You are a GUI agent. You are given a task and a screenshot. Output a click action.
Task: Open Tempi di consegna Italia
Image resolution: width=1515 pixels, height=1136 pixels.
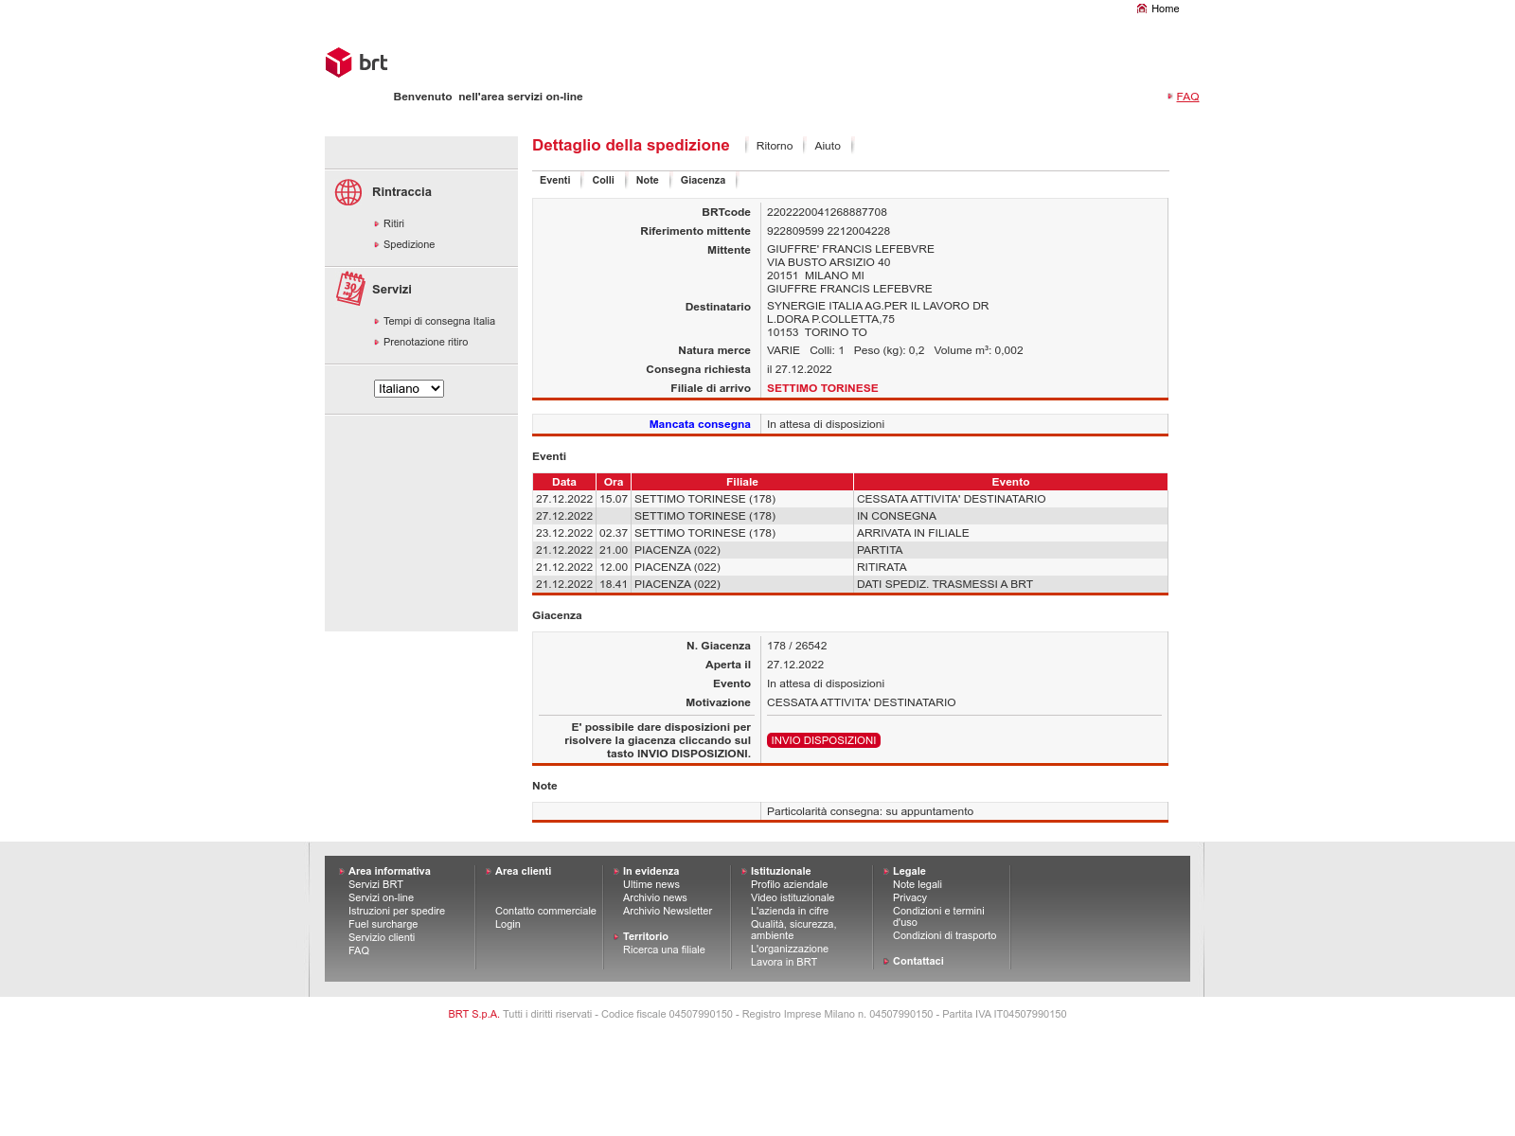(439, 321)
